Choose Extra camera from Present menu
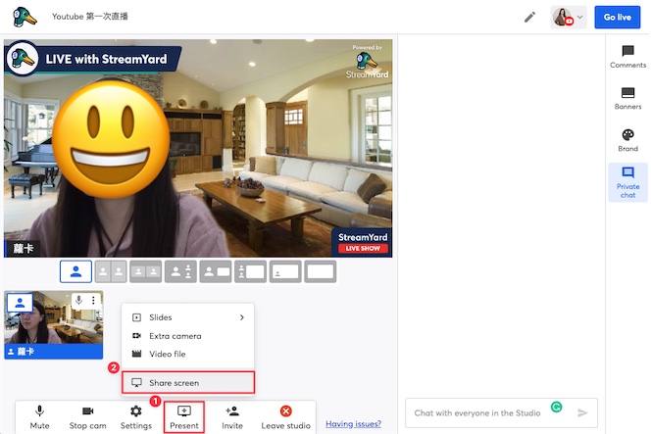This screenshot has height=434, width=651. pyautogui.click(x=188, y=336)
